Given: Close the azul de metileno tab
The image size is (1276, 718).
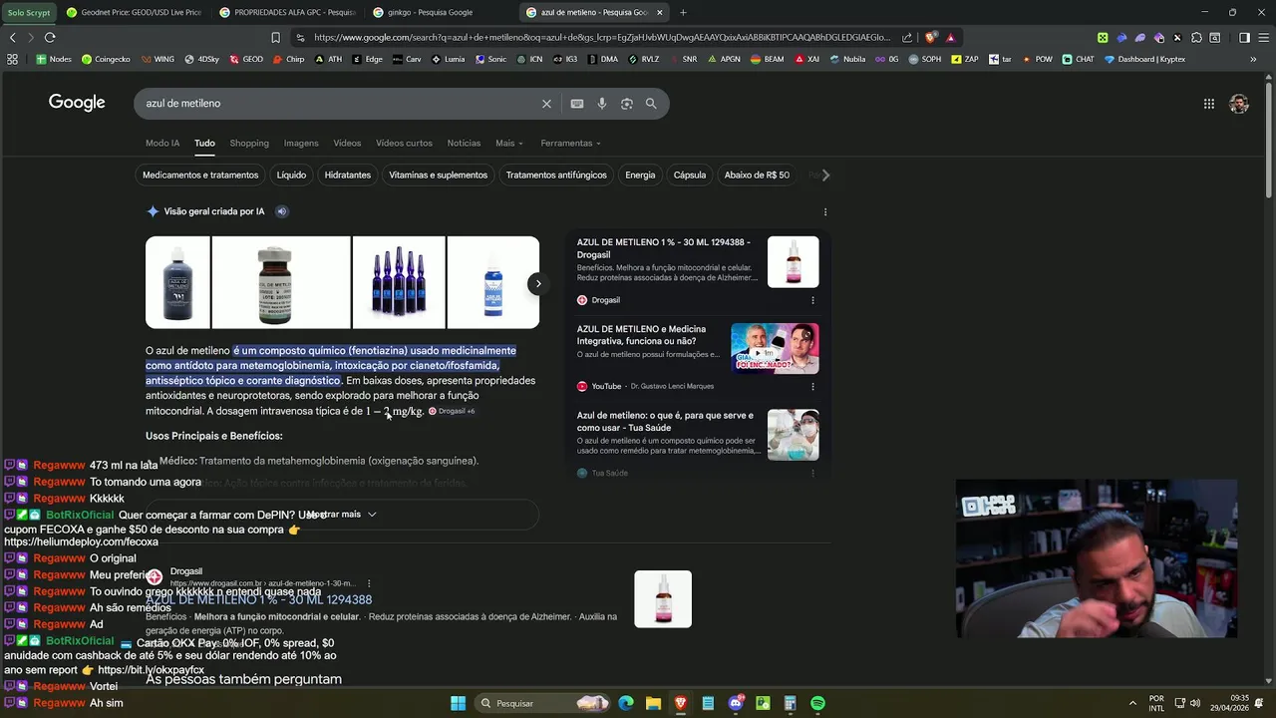Looking at the screenshot, I should [659, 12].
